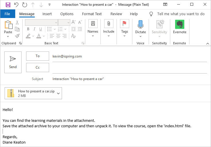Open the font size combo box
Screen dimensions: 211x147
(64, 23)
